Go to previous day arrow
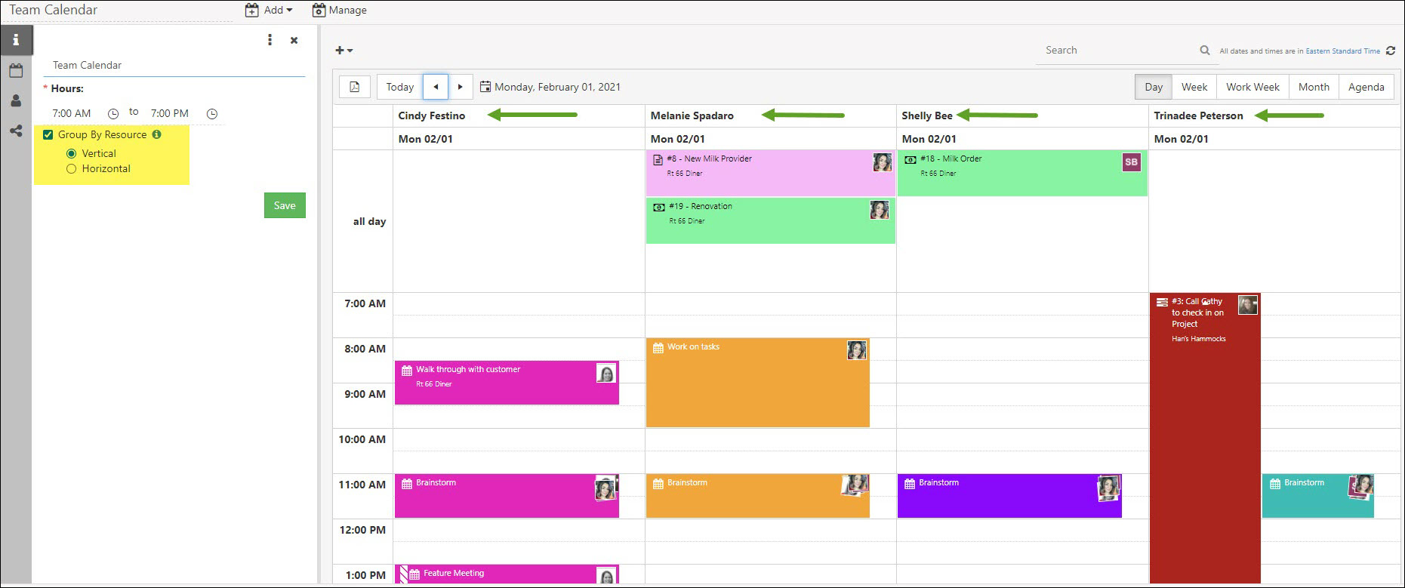Viewport: 1405px width, 588px height. click(436, 87)
